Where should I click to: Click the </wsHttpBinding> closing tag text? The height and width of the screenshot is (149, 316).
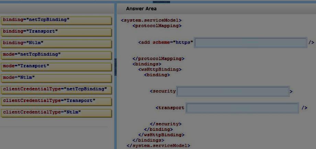pyautogui.click(x=161, y=135)
